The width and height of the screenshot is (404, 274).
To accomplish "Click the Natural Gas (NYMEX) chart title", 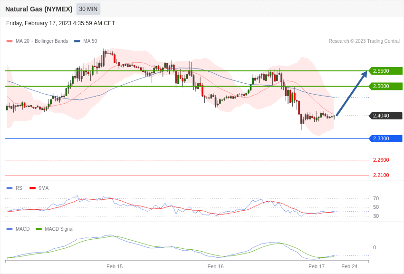I will pyautogui.click(x=39, y=9).
